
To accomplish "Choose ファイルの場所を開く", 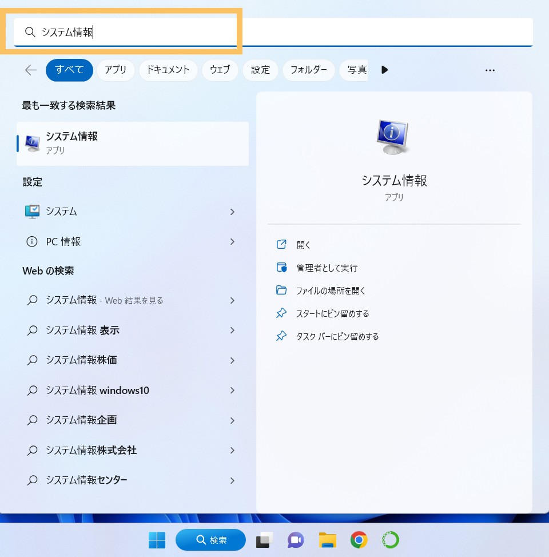I will (331, 291).
